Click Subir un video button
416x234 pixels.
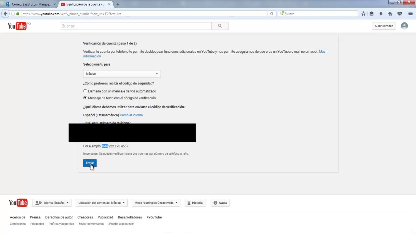coord(384,26)
